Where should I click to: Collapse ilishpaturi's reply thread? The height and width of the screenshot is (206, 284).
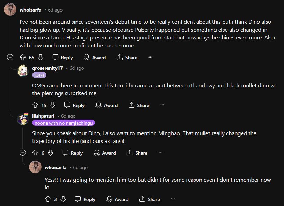pyautogui.click(x=23, y=153)
